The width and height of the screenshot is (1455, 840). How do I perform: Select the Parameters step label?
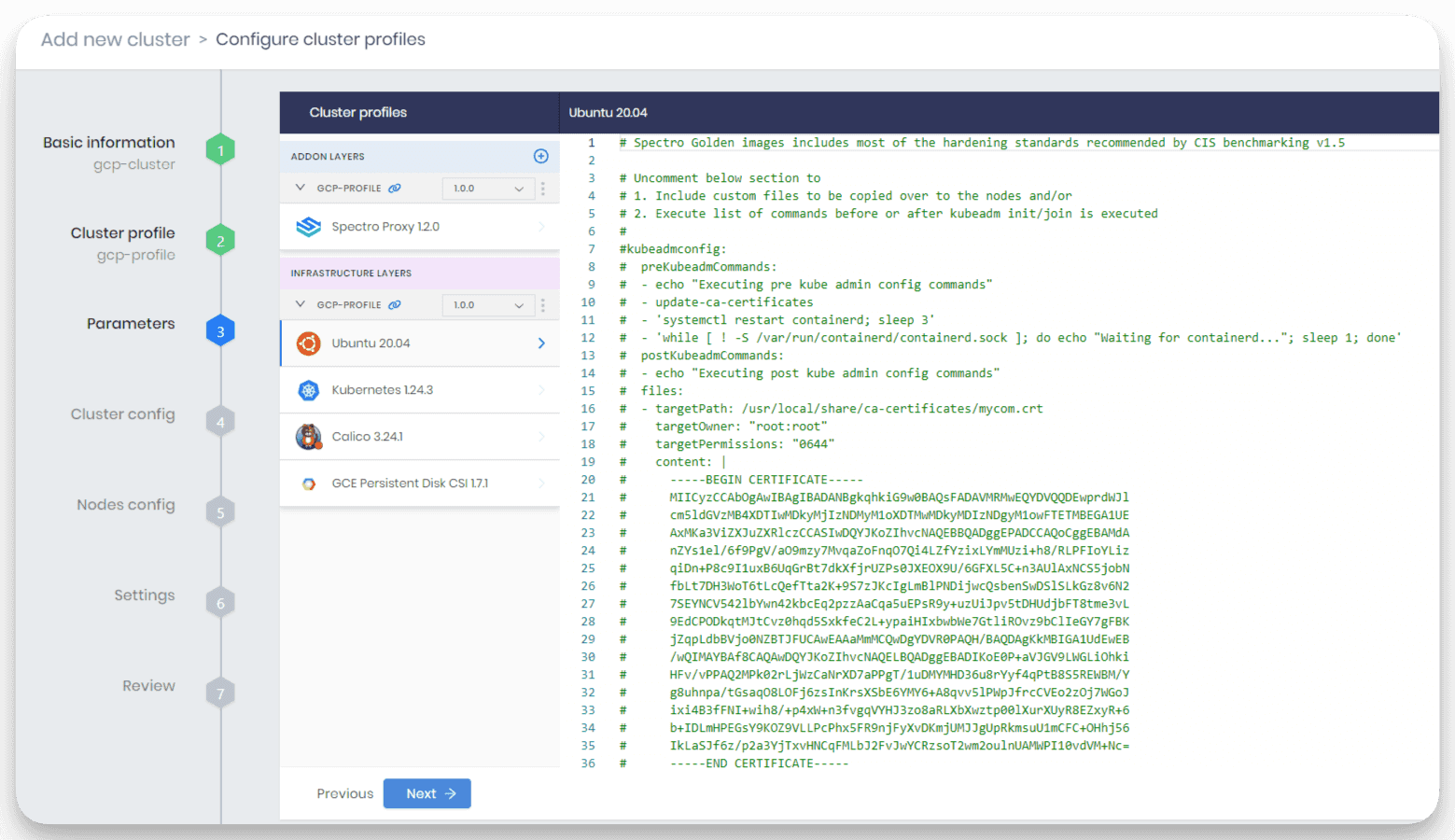click(x=131, y=323)
